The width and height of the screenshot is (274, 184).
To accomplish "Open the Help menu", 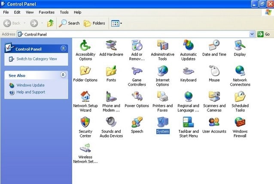I will pos(77,12).
